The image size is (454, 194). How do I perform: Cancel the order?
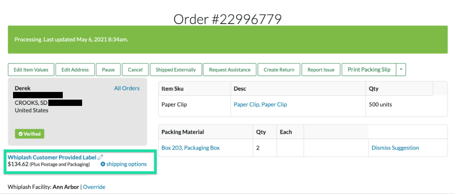[135, 70]
